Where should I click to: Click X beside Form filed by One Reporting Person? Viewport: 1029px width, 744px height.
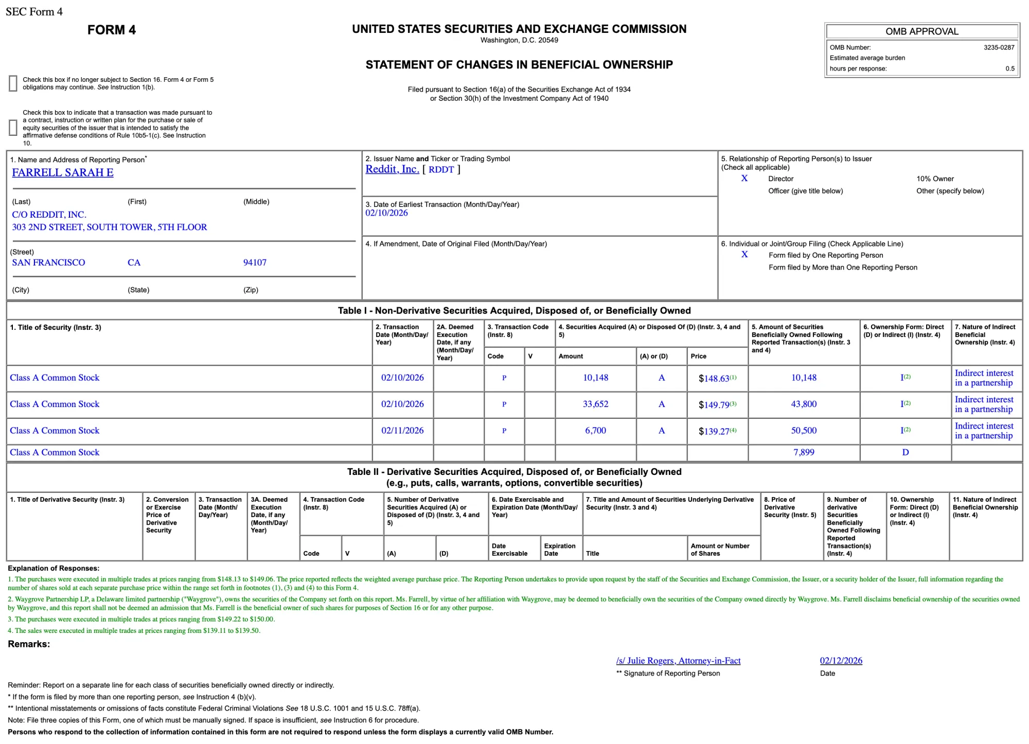[744, 255]
